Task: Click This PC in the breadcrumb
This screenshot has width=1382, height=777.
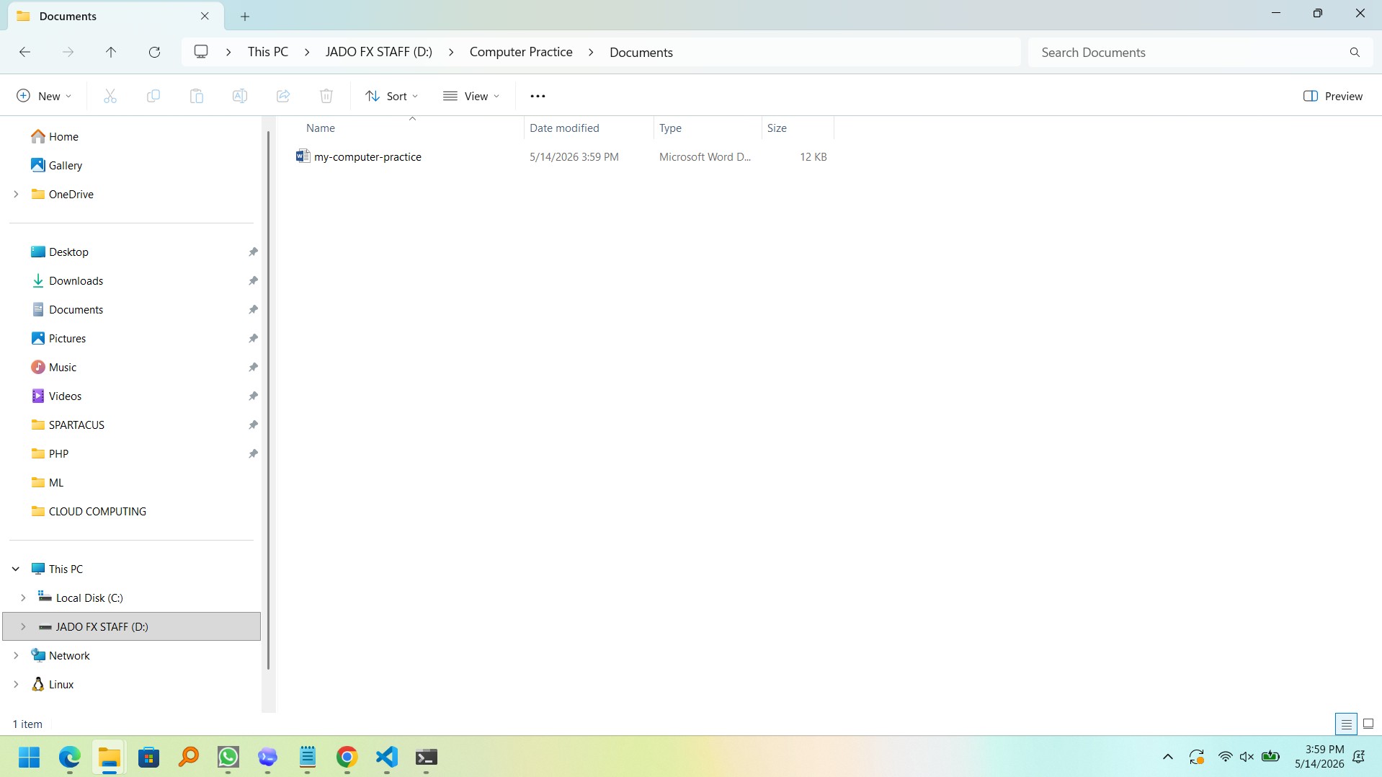Action: (268, 52)
